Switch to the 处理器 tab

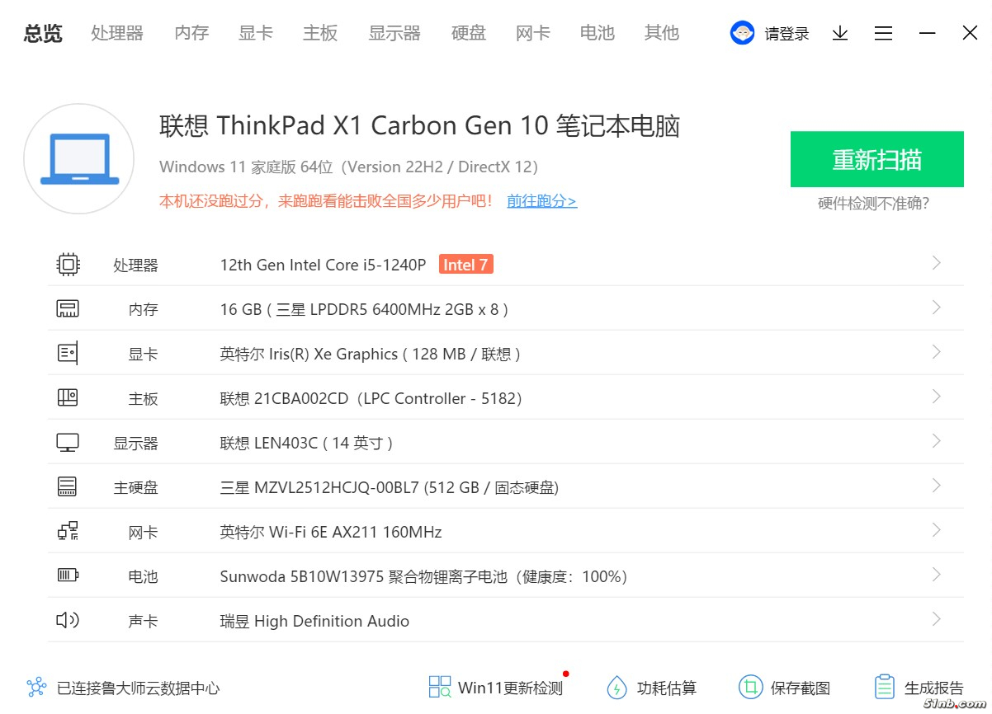point(117,33)
